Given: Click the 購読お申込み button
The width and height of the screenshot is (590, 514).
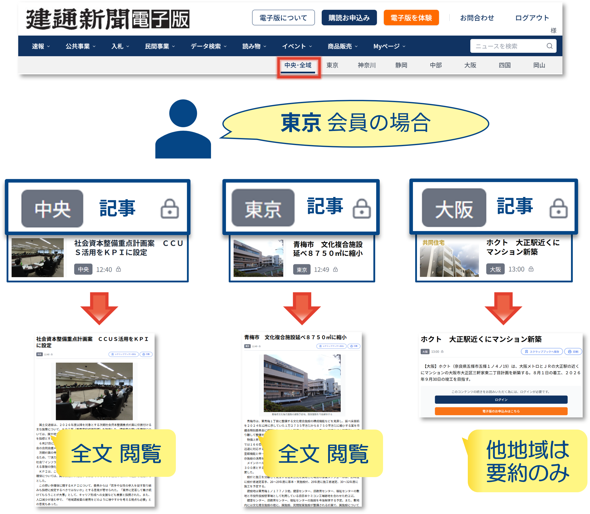Looking at the screenshot, I should (x=349, y=18).
